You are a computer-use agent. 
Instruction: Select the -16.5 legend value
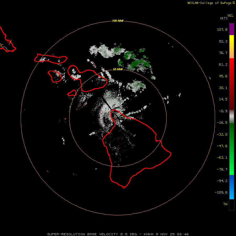tap(222, 123)
